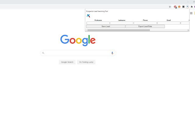Click the scrollbar left arrow in popup
Viewport: 195px width, 122px height.
click(x=86, y=30)
